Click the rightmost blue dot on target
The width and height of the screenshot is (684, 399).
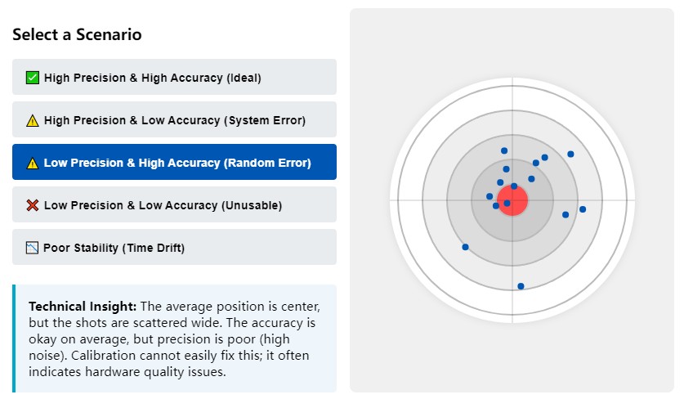[583, 209]
